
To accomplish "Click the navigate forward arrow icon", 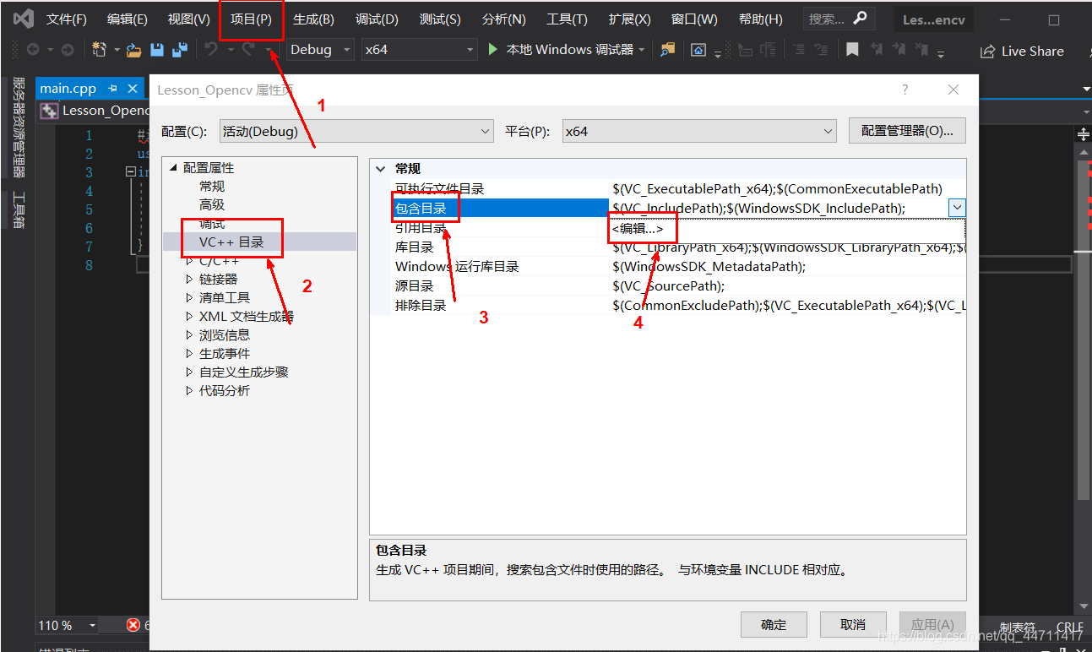I will click(68, 50).
